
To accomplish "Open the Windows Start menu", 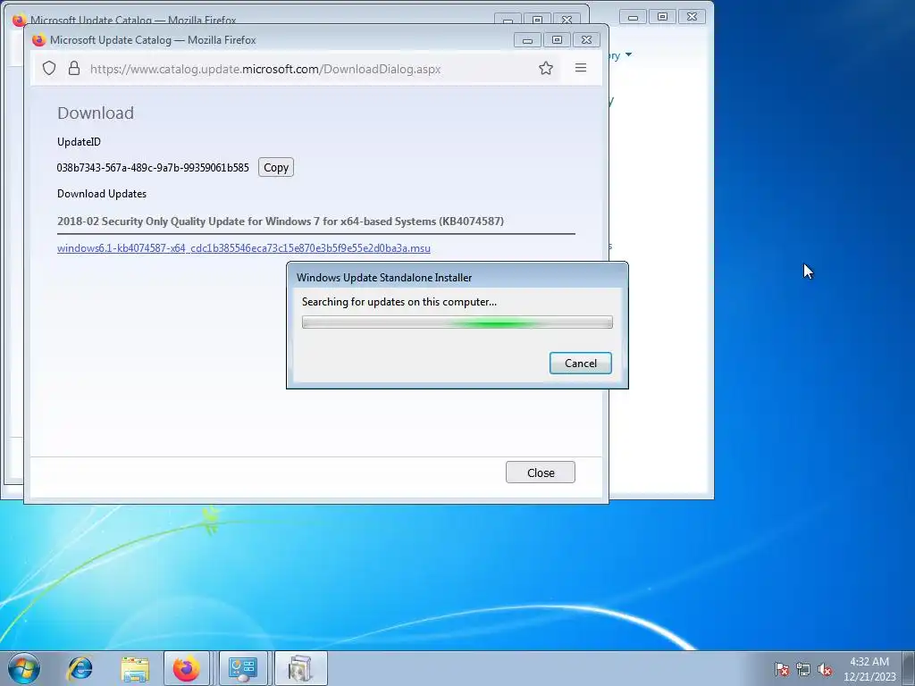I will click(24, 668).
